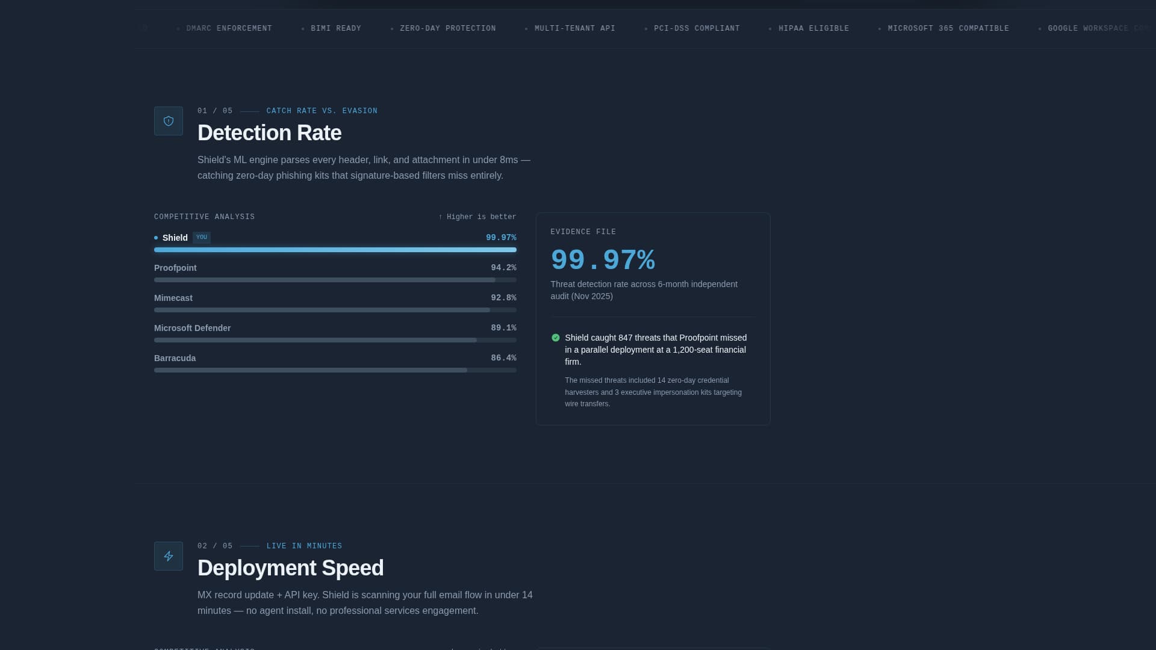This screenshot has height=650, width=1156.
Task: Click the LIVE IN MINUTES label
Action: (304, 546)
